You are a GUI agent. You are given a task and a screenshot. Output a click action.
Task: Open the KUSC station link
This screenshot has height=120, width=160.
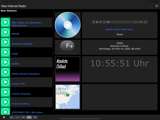coord(15,54)
